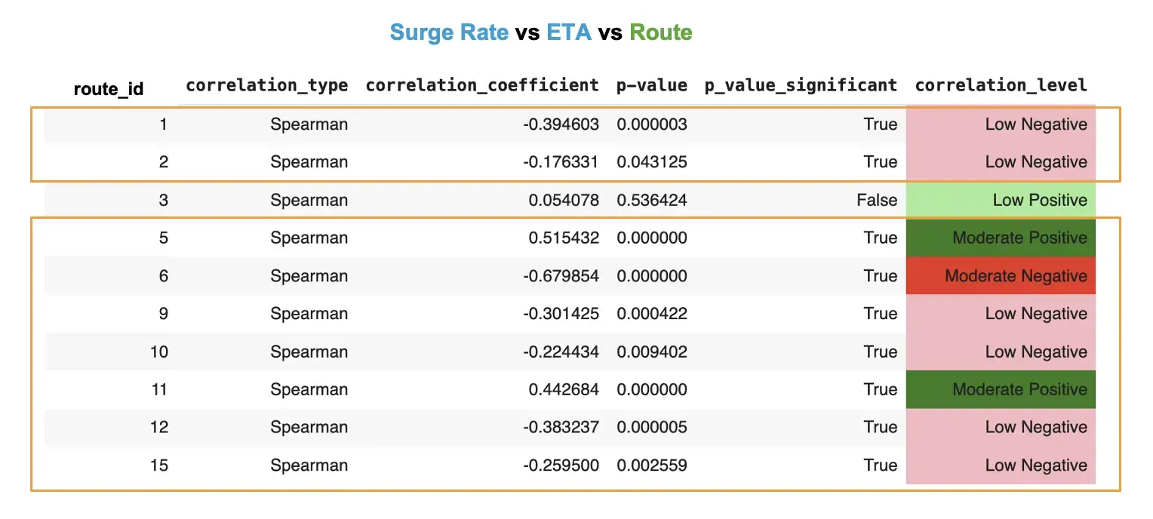The height and width of the screenshot is (519, 1153).
Task: Click the route_id column header
Action: 109,89
